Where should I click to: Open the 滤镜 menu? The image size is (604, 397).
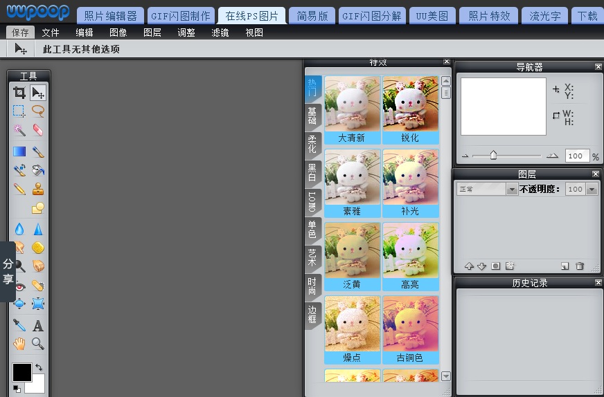click(x=220, y=33)
